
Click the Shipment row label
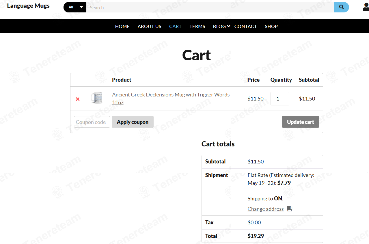tap(217, 175)
